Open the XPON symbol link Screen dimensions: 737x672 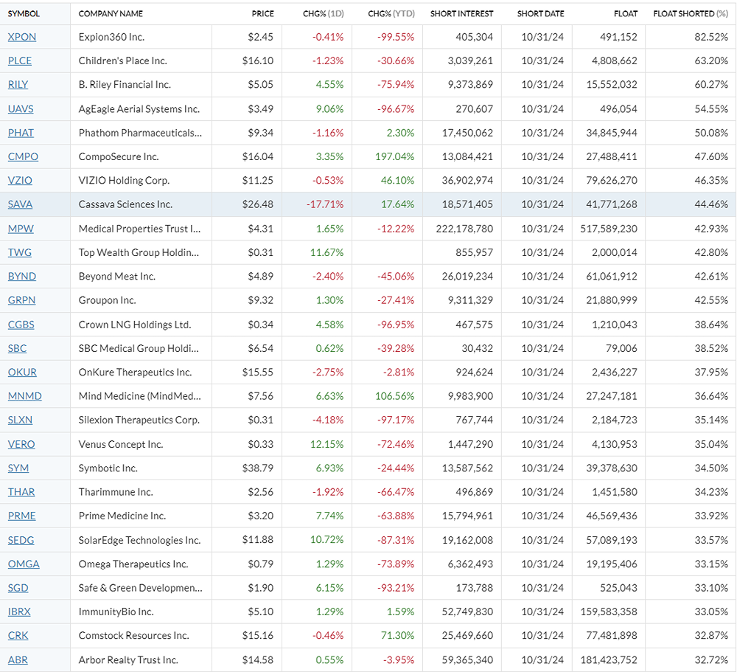[x=21, y=37]
